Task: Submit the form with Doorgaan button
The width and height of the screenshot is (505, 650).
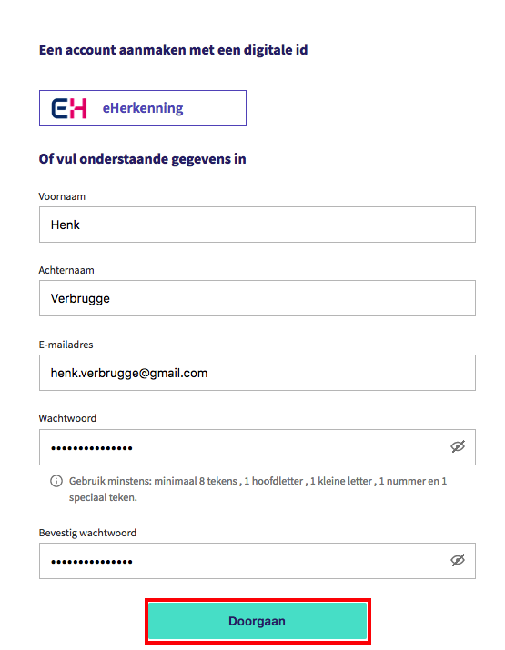Action: click(x=258, y=621)
